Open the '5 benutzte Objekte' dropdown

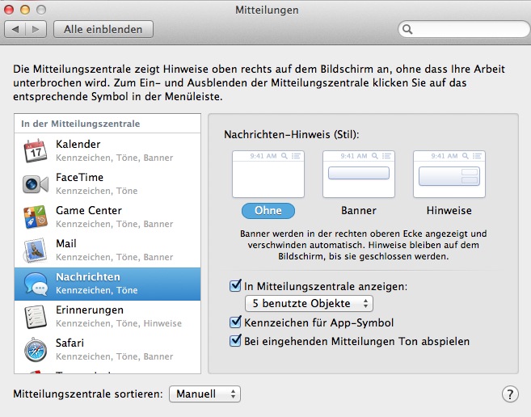(x=309, y=304)
